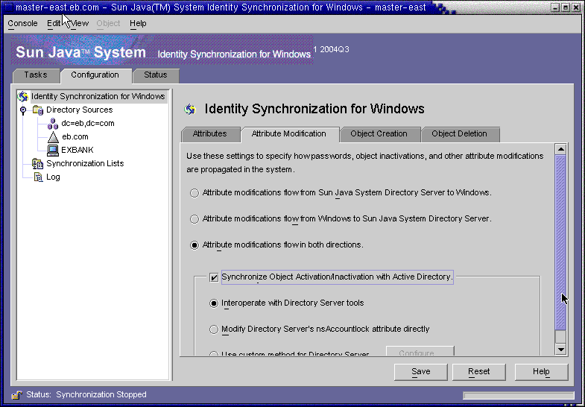
Task: Click the Synchronization Stopped status text
Action: click(101, 395)
